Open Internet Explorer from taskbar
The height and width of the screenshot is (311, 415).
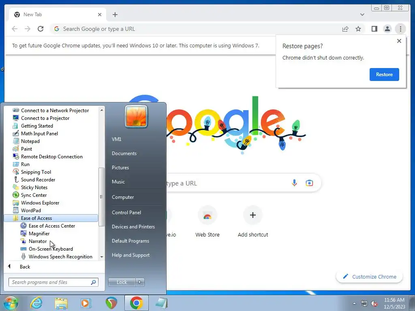coord(36,303)
